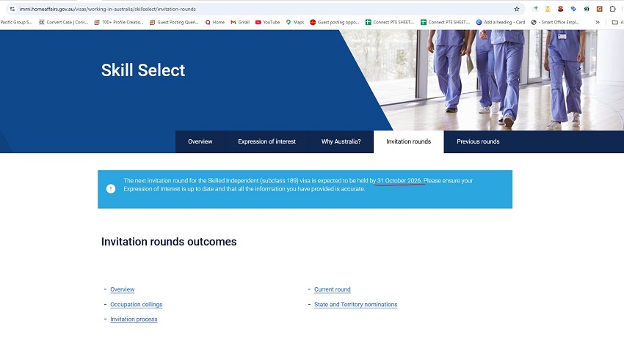Open the Convert Case bookmark
Screen dimensions: 624x337
point(64,22)
